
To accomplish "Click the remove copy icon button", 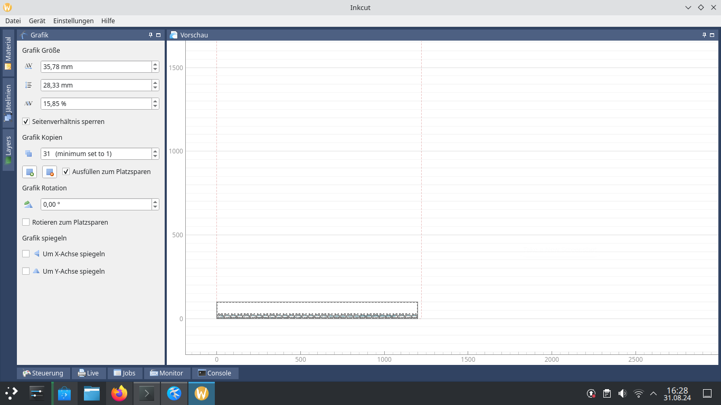I will (x=50, y=172).
